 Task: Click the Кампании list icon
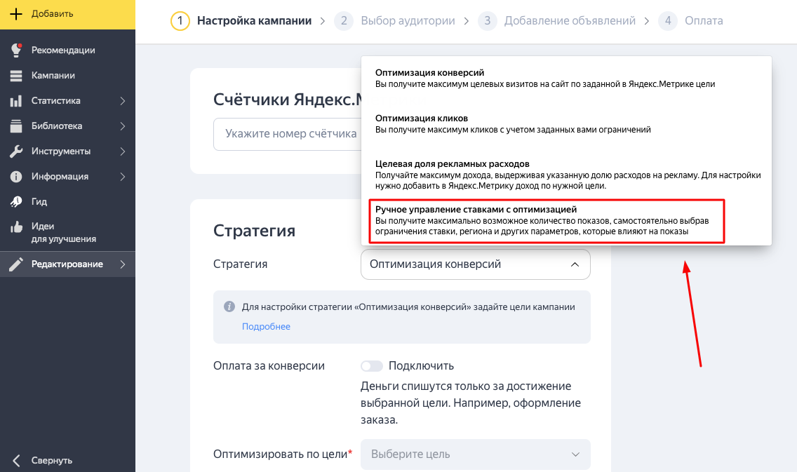[x=16, y=75]
